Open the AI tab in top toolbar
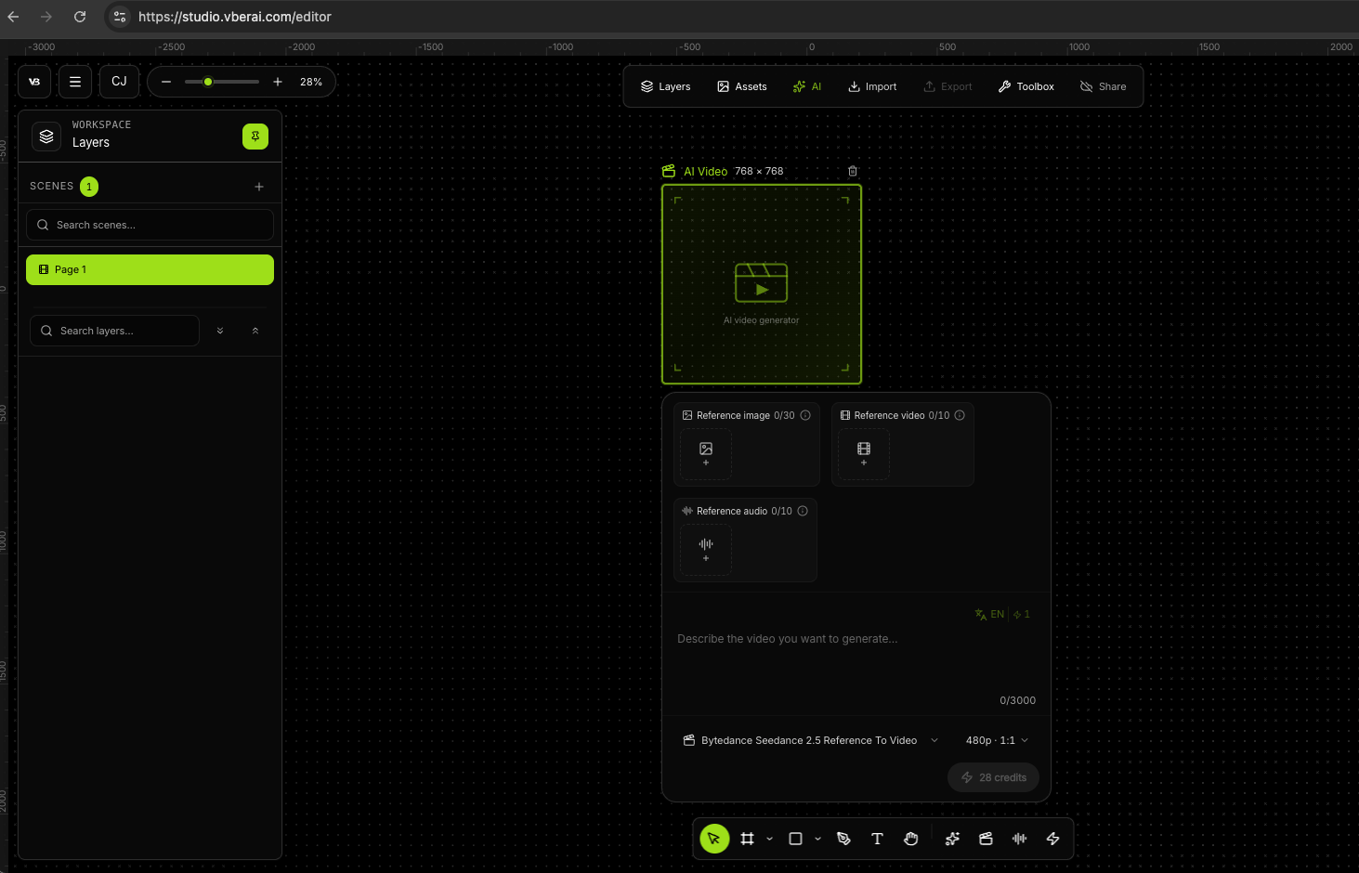This screenshot has height=873, width=1359. pyautogui.click(x=806, y=86)
